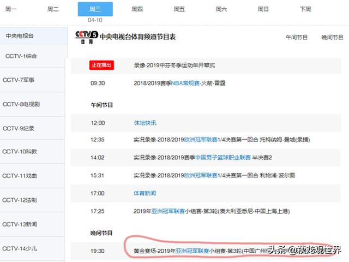
Task: Switch to the 周二 day tab
Action: tap(53, 9)
